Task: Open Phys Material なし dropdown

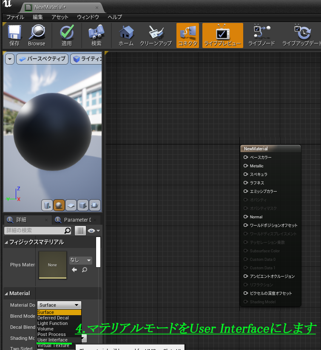Action: [80, 260]
